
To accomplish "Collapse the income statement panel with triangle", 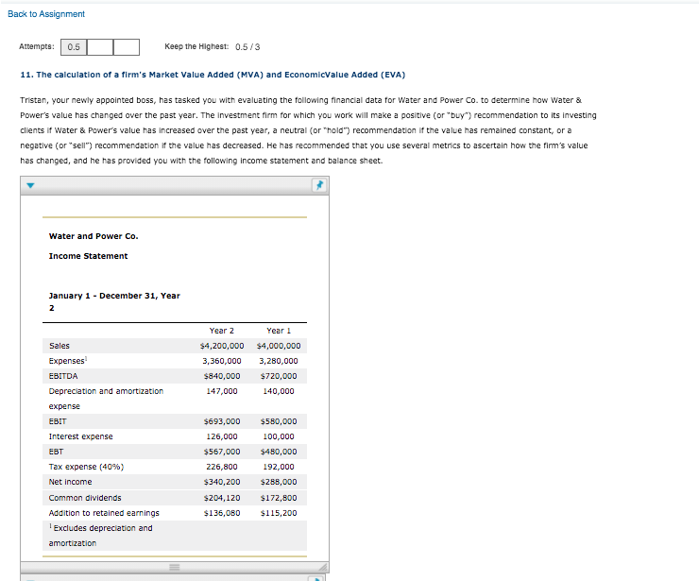I will pyautogui.click(x=30, y=185).
